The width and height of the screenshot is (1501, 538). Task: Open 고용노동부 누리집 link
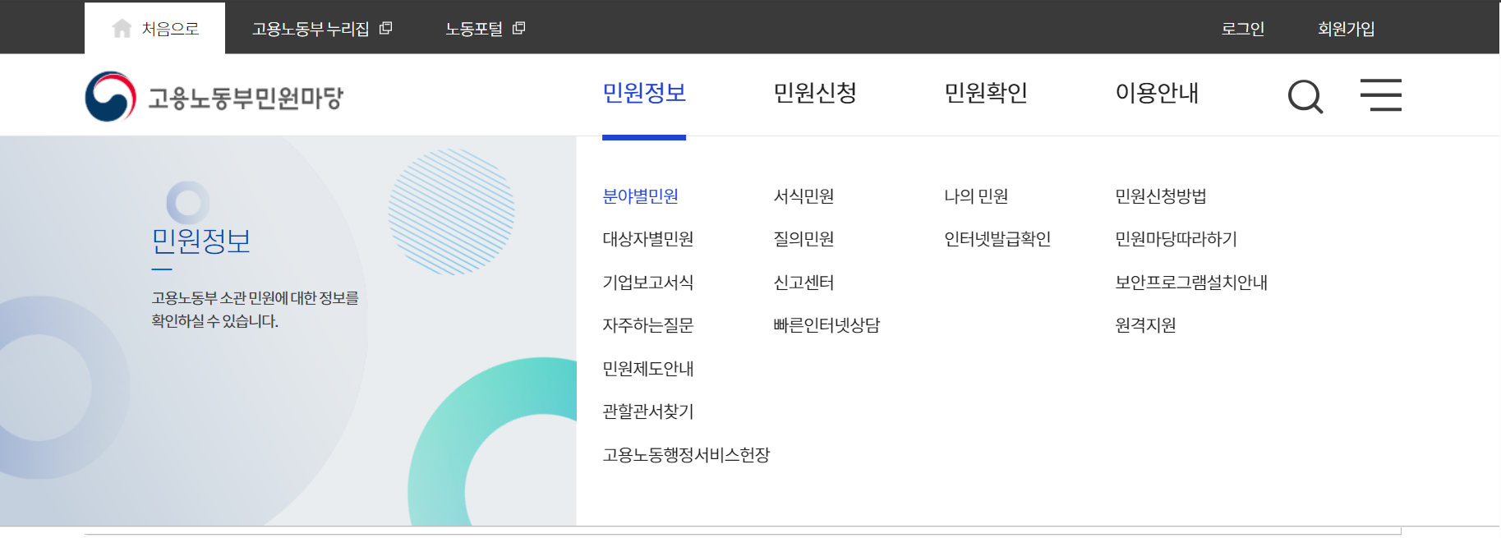click(x=311, y=29)
